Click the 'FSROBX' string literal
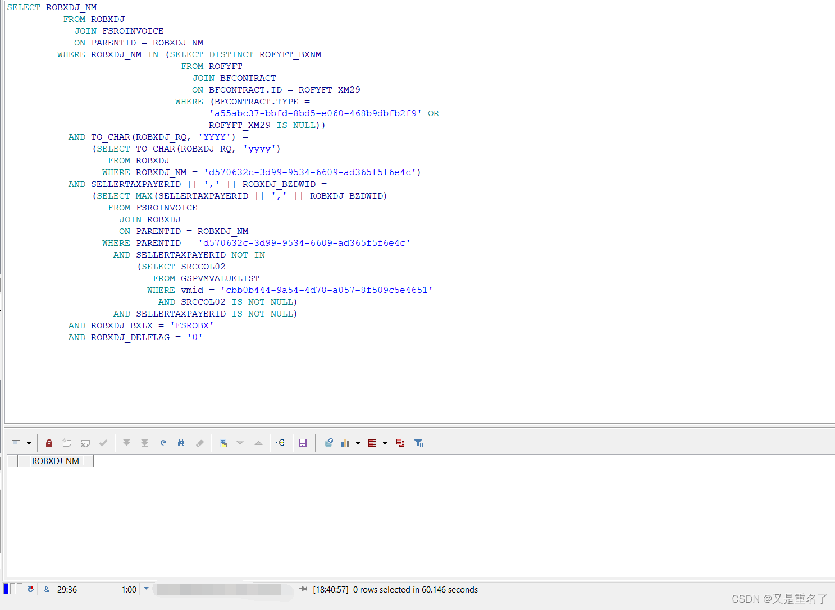Viewport: 835px width, 610px height. (x=192, y=325)
